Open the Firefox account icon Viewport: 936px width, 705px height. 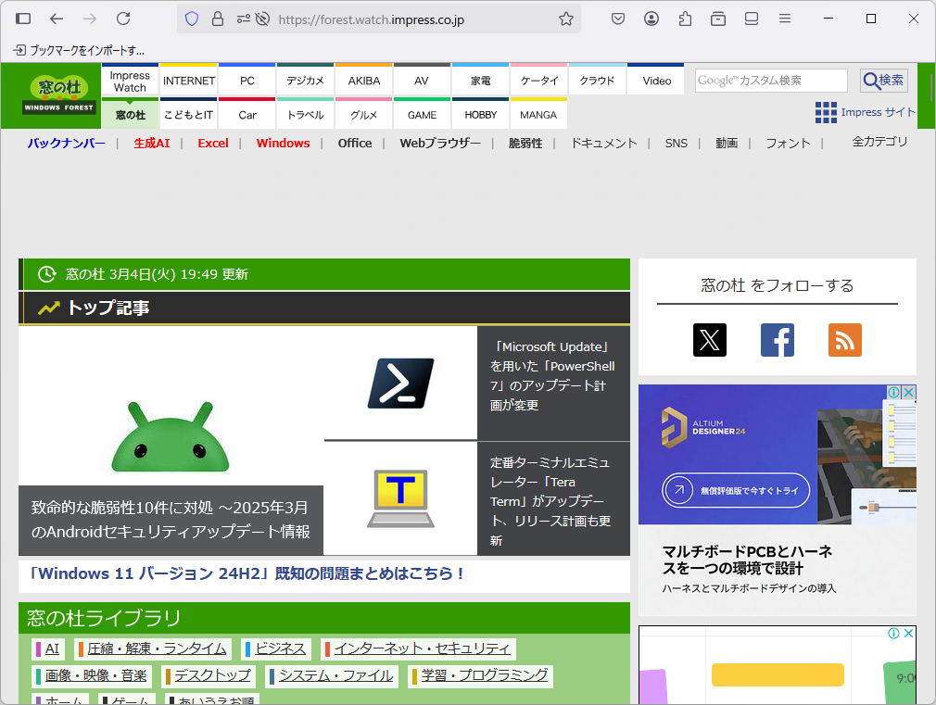pos(651,19)
